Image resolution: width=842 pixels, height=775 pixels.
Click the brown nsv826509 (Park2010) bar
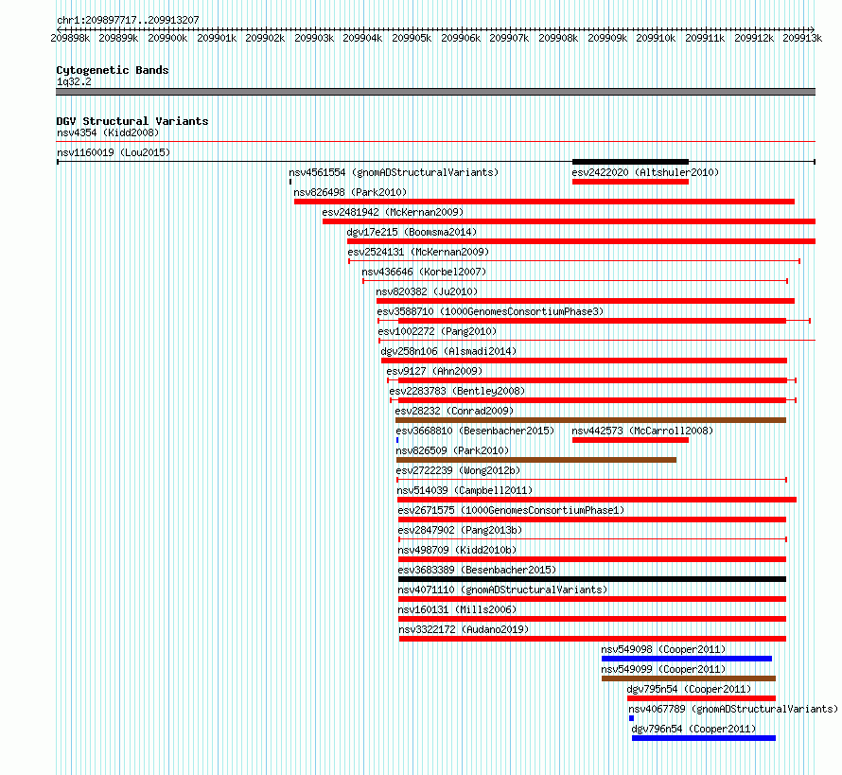pyautogui.click(x=535, y=460)
